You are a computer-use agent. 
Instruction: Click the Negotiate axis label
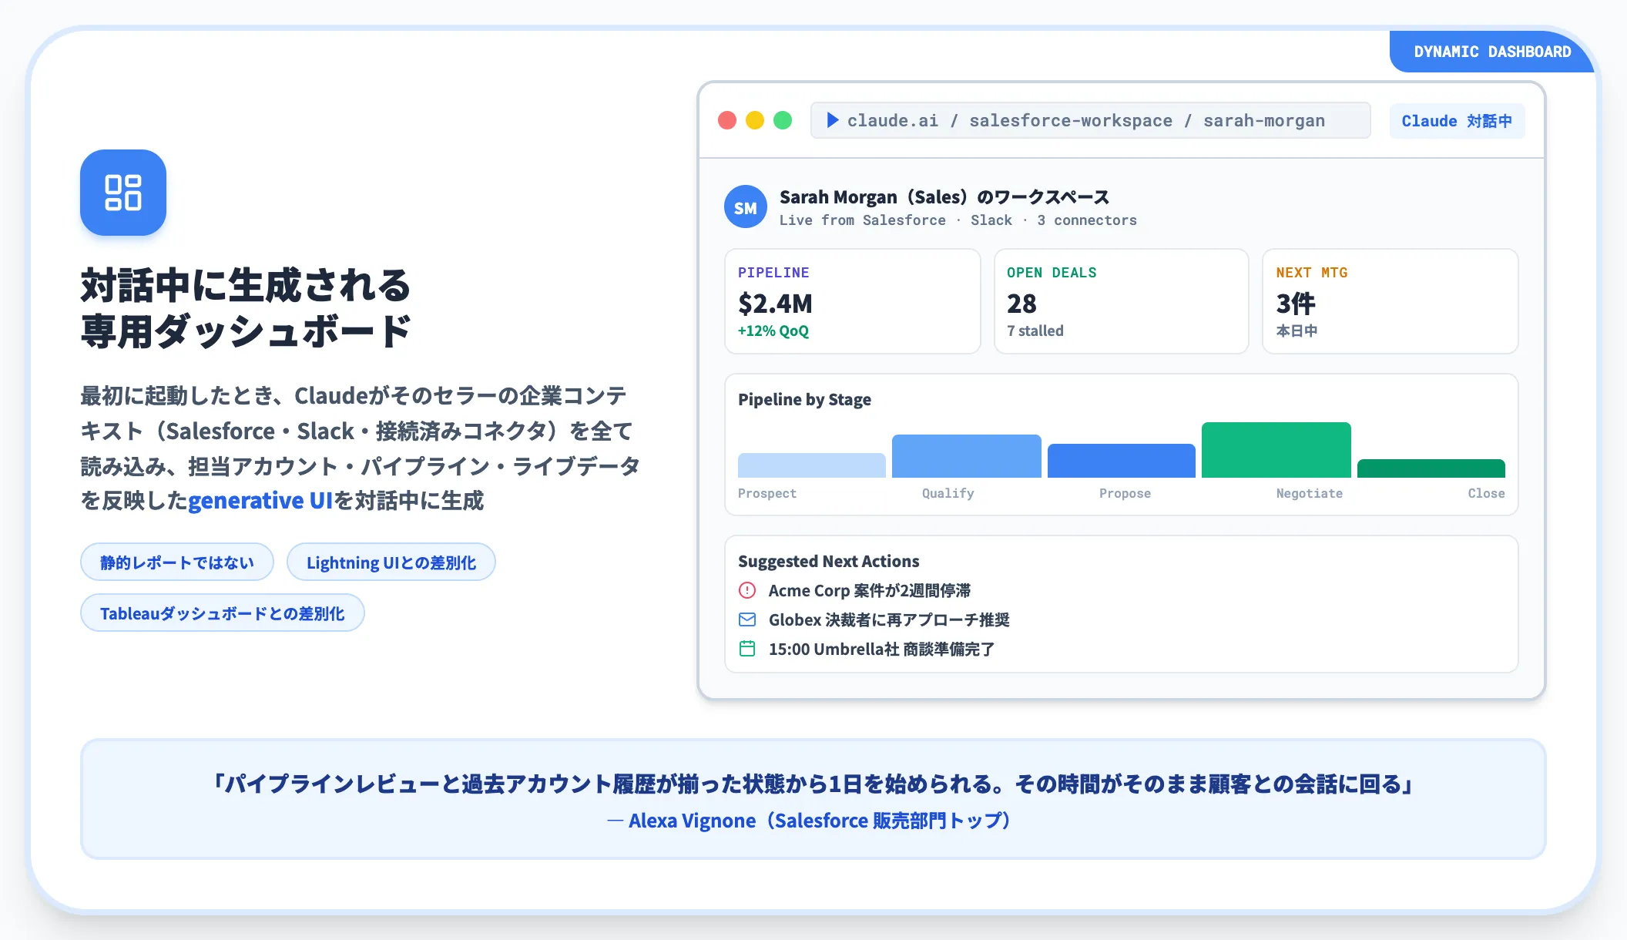coord(1310,493)
